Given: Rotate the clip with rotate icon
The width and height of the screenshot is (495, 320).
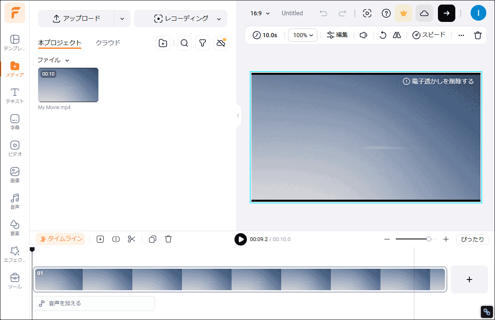Looking at the screenshot, I should tap(383, 35).
